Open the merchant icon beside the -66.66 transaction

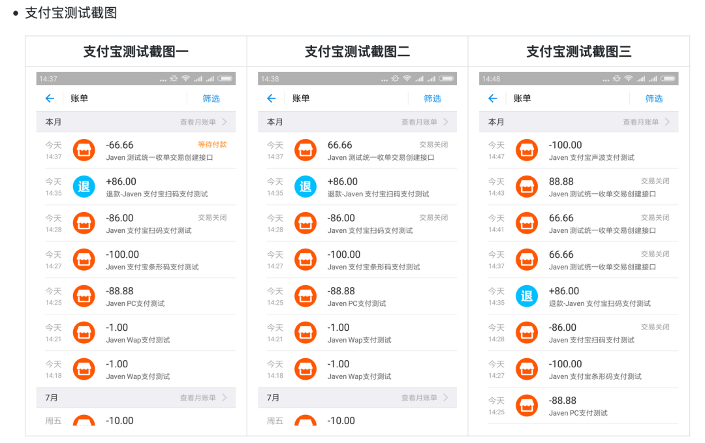(84, 149)
